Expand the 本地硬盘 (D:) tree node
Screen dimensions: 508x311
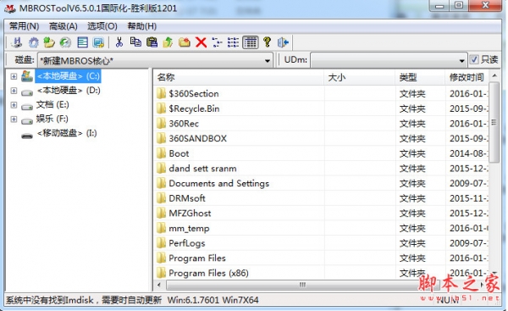pyautogui.click(x=14, y=91)
